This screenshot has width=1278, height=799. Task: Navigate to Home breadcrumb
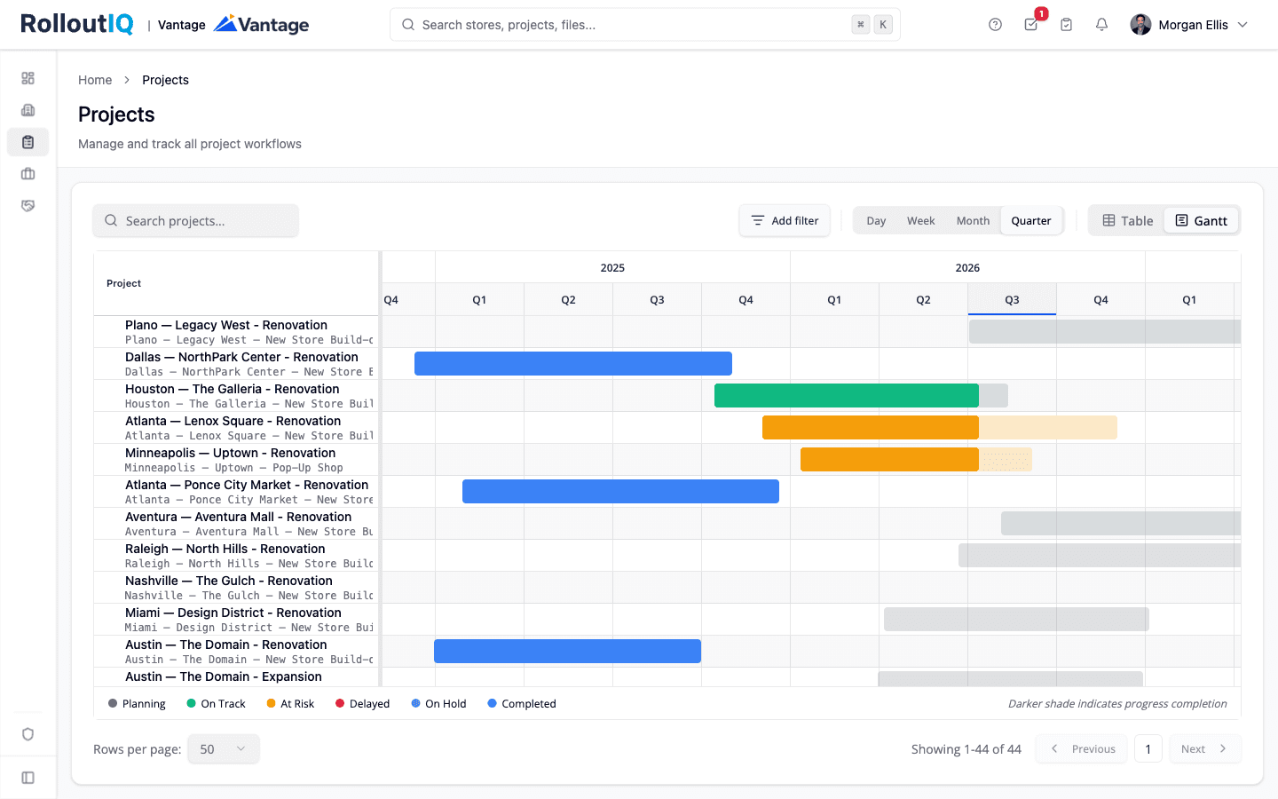click(x=95, y=80)
